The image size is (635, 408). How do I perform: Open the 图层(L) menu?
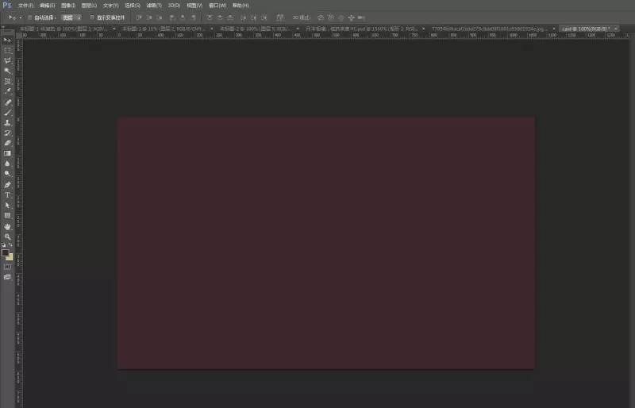pyautogui.click(x=89, y=6)
